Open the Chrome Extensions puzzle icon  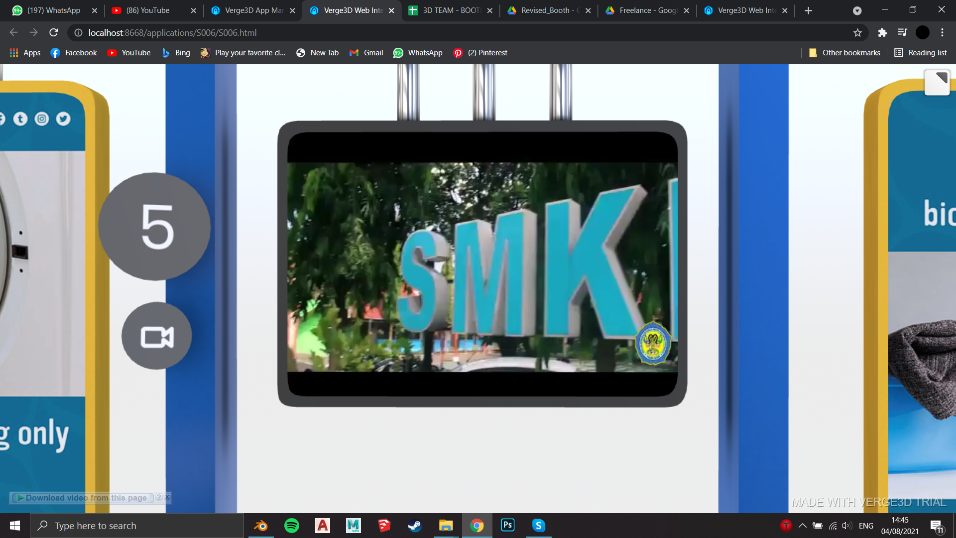[882, 32]
